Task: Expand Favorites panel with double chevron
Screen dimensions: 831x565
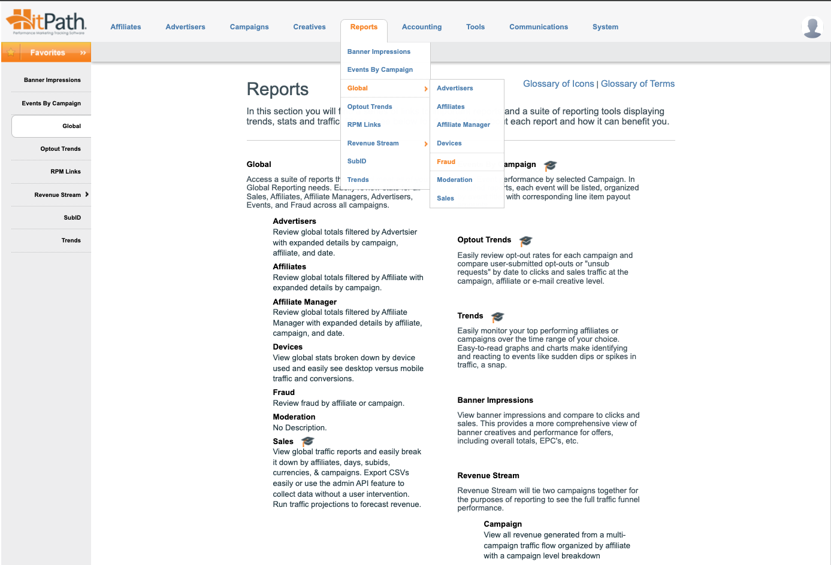Action: click(x=83, y=53)
